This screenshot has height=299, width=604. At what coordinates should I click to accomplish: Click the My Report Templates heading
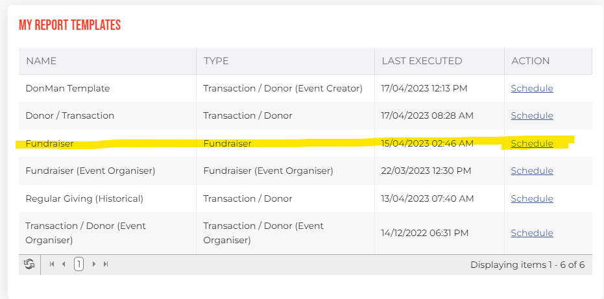tap(69, 25)
